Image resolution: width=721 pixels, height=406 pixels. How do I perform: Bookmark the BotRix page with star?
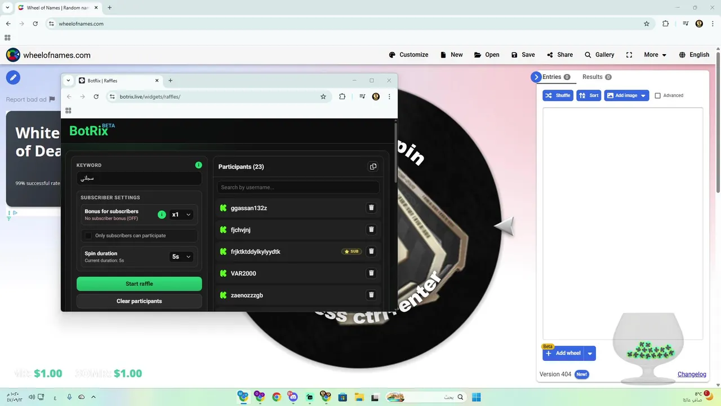pyautogui.click(x=323, y=96)
